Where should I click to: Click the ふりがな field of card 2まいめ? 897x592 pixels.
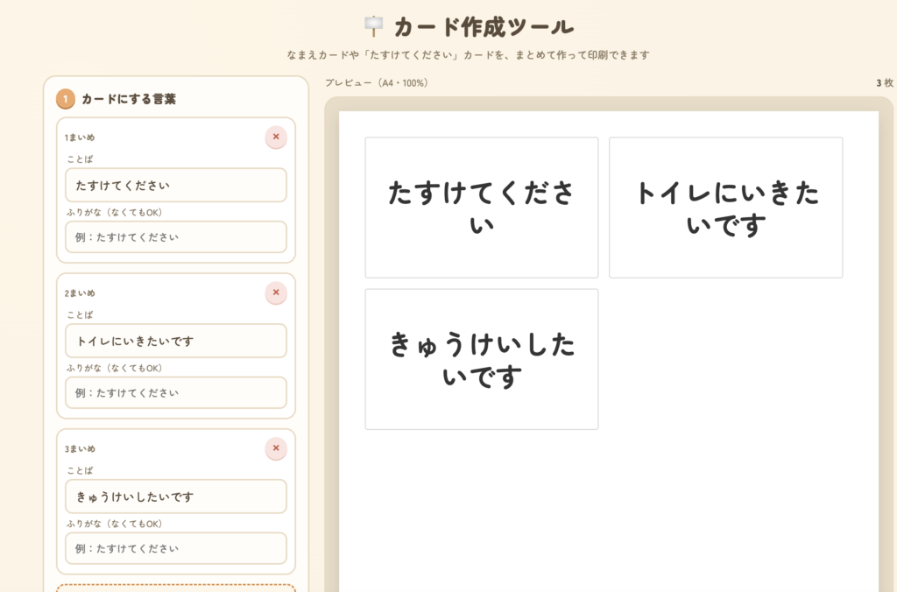(175, 392)
